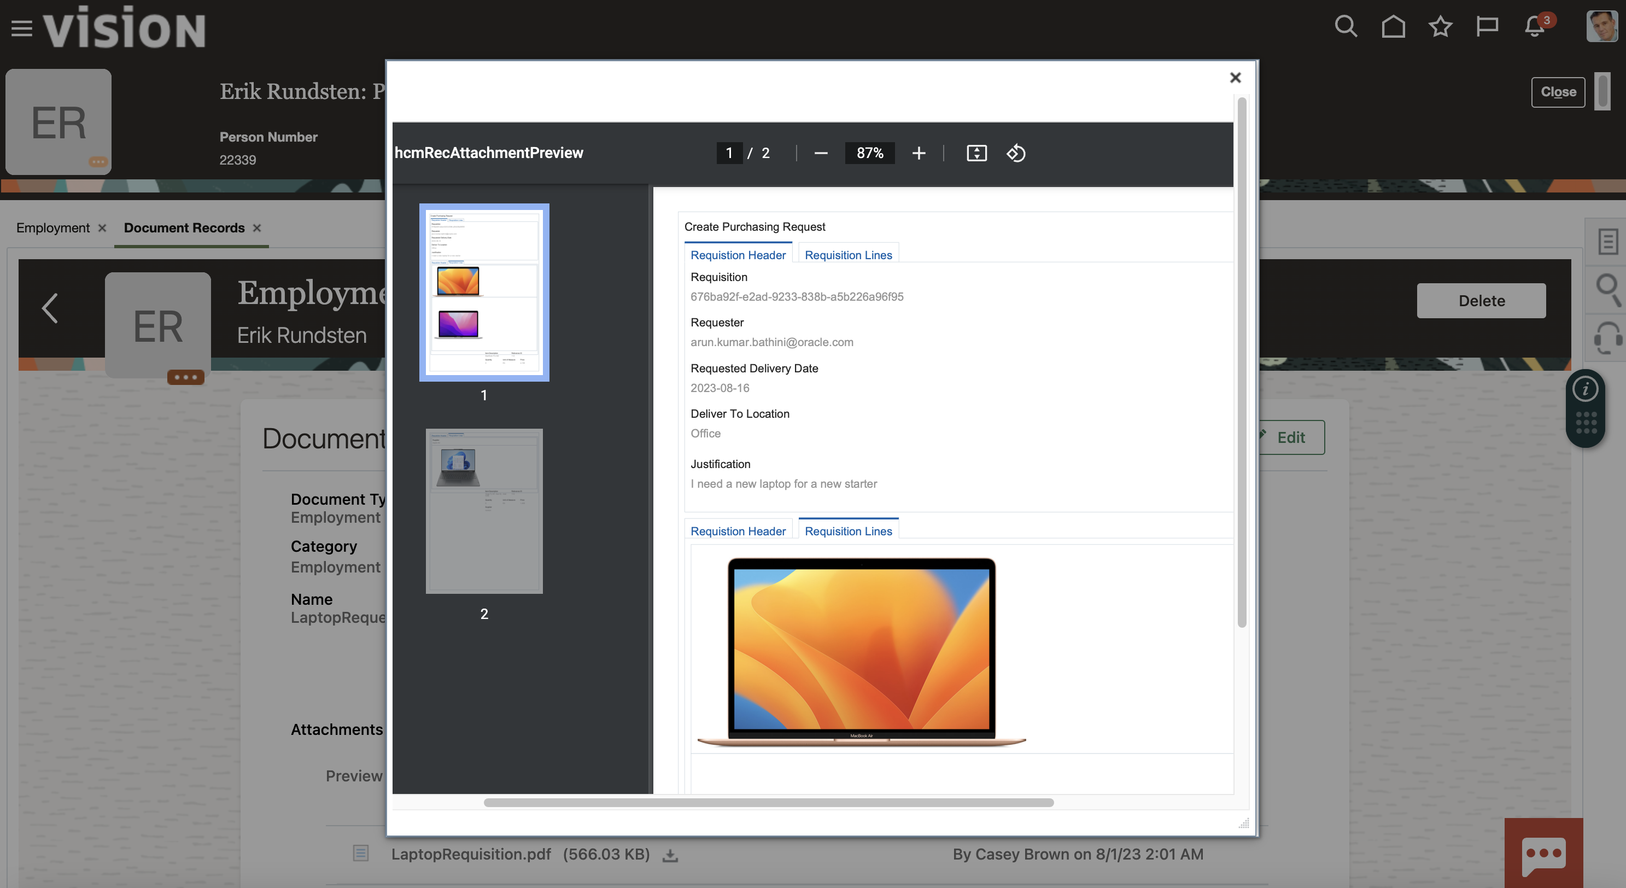Viewport: 1626px width, 888px height.
Task: Click the home icon in header
Action: [1393, 27]
